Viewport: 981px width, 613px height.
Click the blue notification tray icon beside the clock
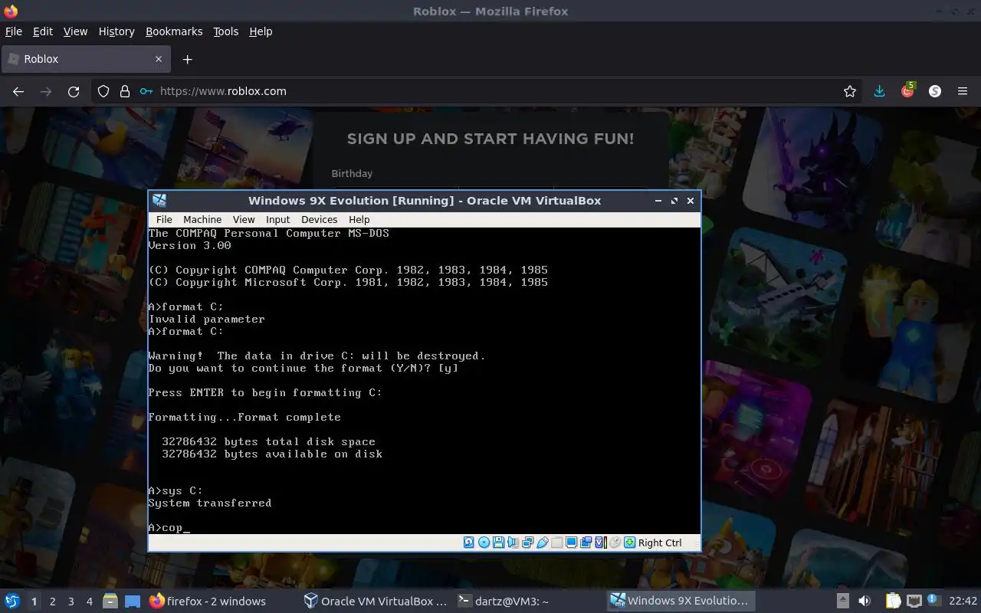pyautogui.click(x=933, y=600)
